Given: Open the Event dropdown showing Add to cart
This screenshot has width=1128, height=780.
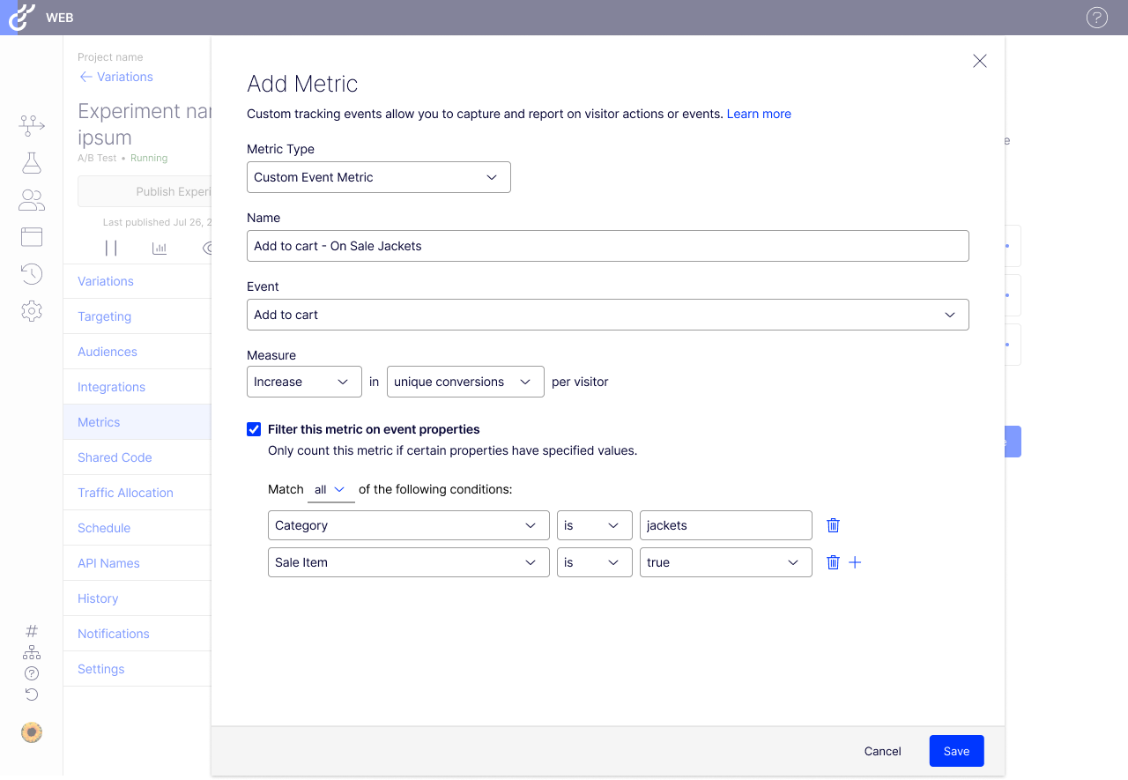Looking at the screenshot, I should [608, 315].
